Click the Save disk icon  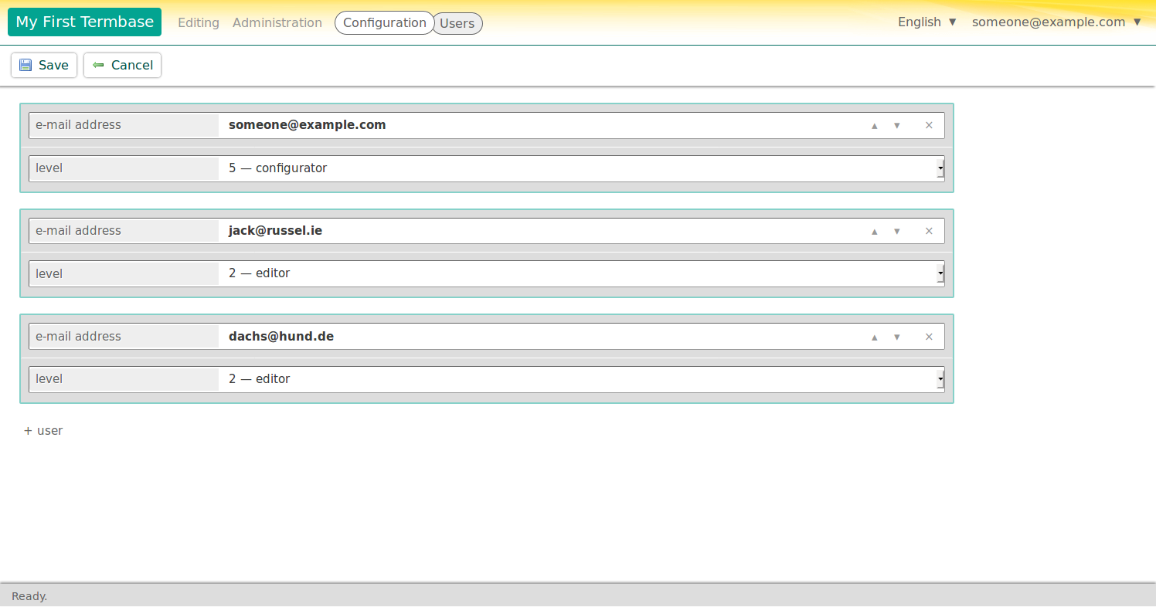(25, 65)
